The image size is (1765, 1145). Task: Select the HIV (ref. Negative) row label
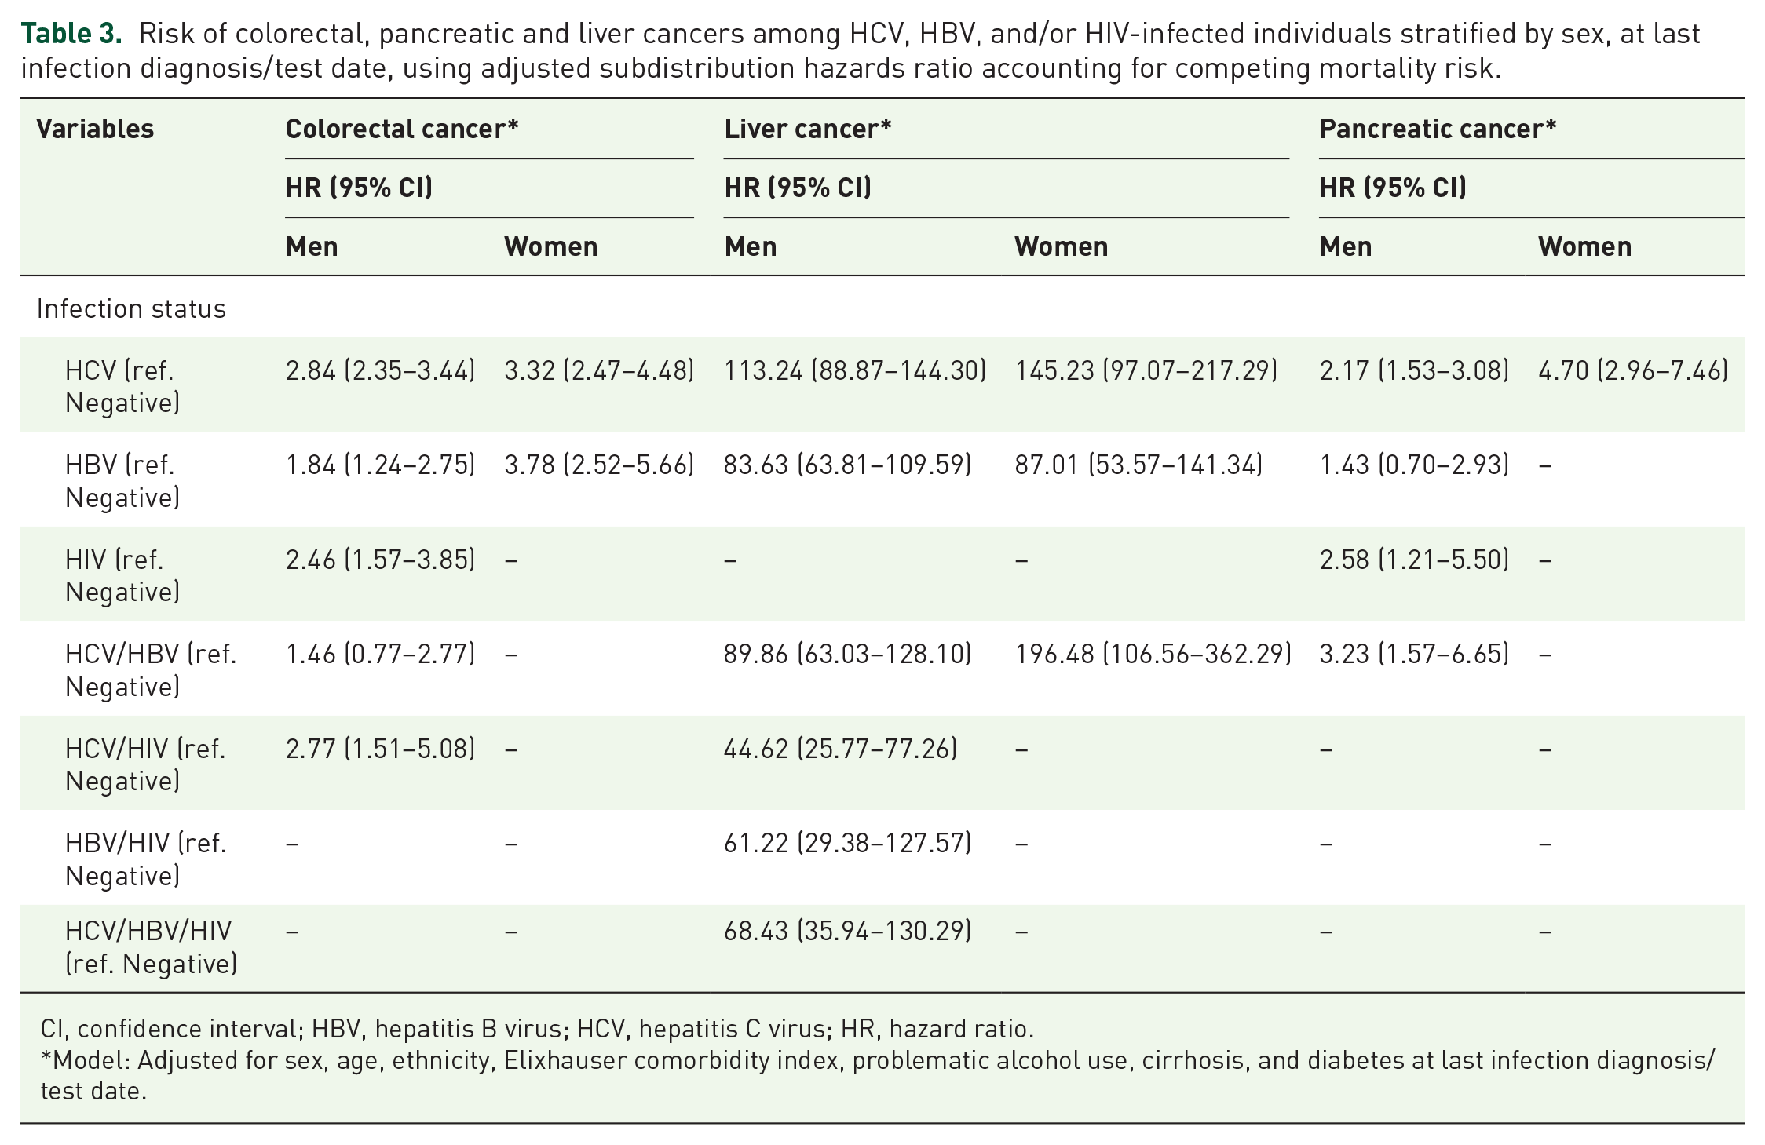[x=122, y=575]
